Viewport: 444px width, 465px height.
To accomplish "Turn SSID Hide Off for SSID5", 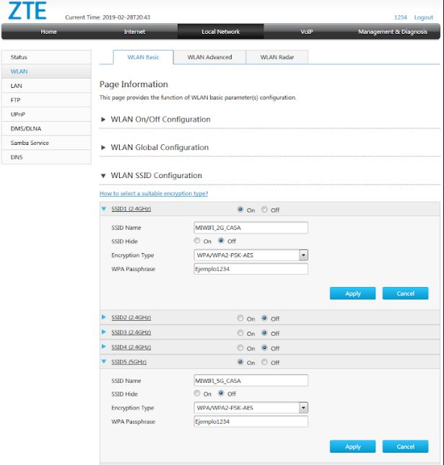I will (x=221, y=393).
